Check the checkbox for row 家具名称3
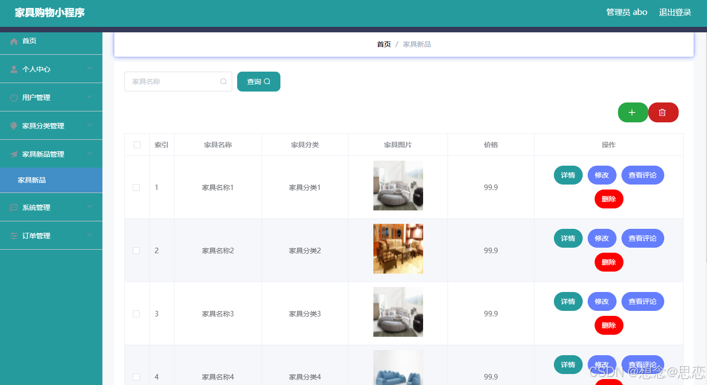This screenshot has height=385, width=707. click(x=136, y=314)
